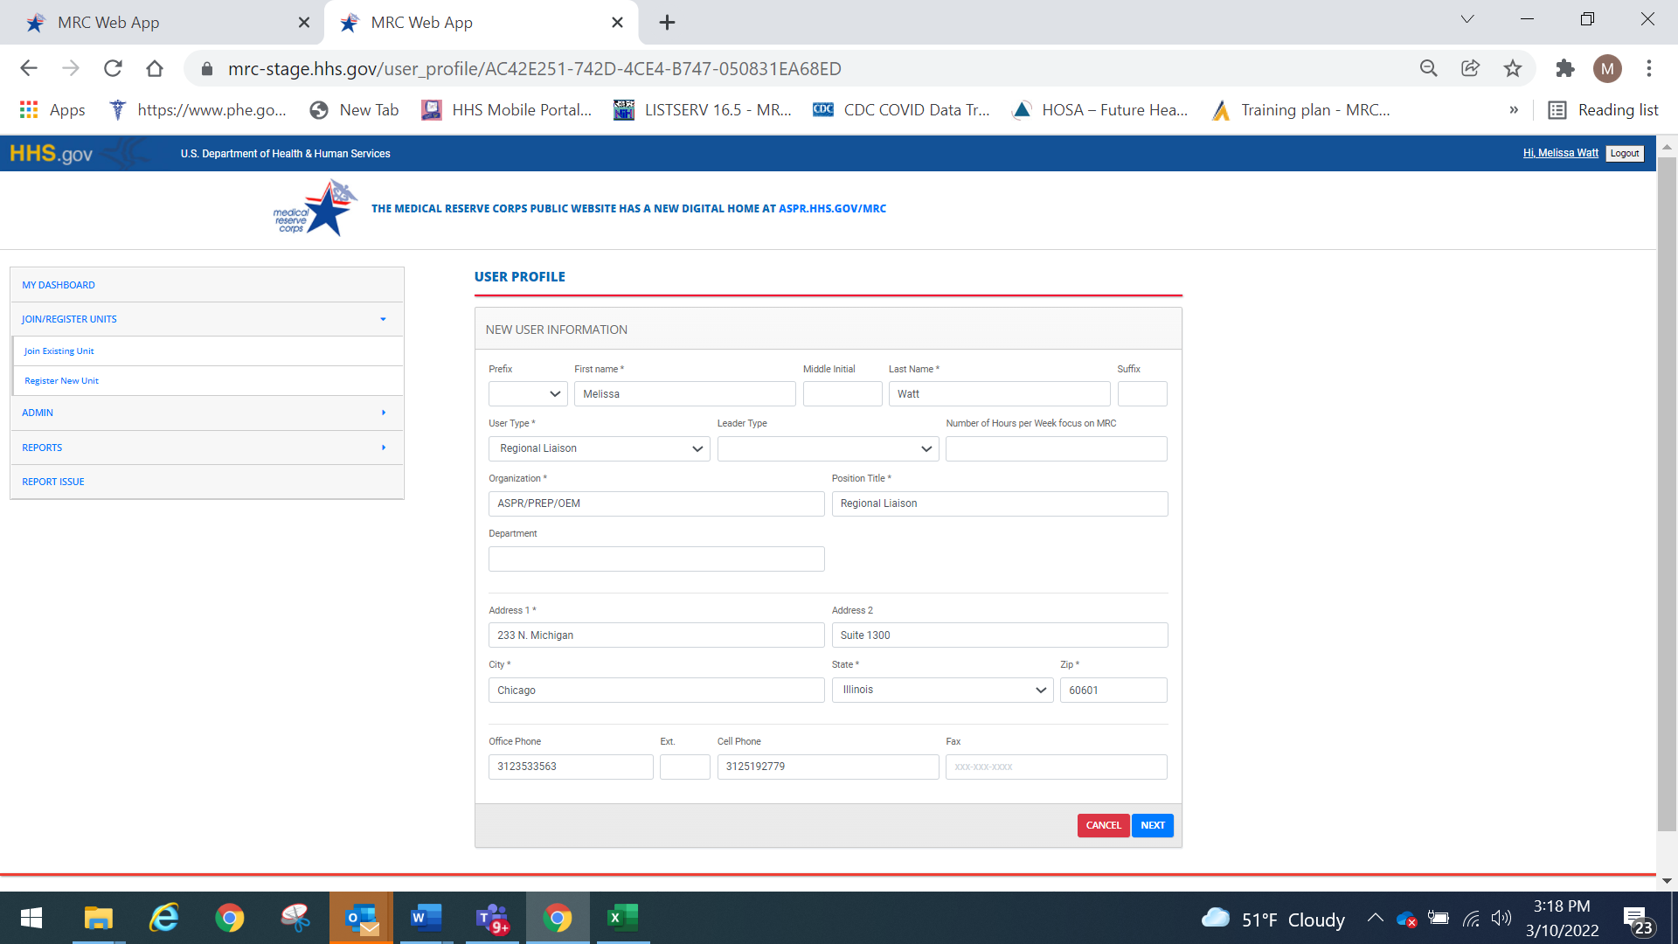Open the Chrome extensions puzzle icon
Screen dimensions: 1678x944
pyautogui.click(x=1564, y=68)
